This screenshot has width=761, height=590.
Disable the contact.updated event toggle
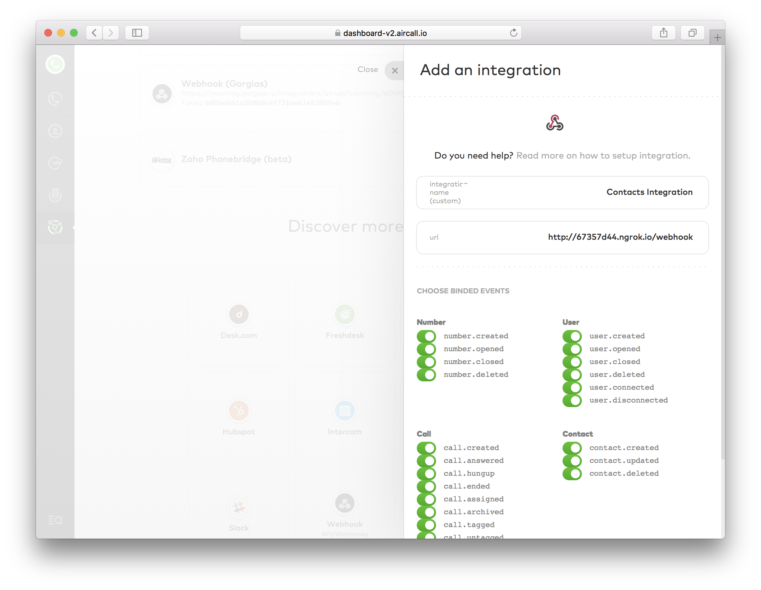point(572,460)
